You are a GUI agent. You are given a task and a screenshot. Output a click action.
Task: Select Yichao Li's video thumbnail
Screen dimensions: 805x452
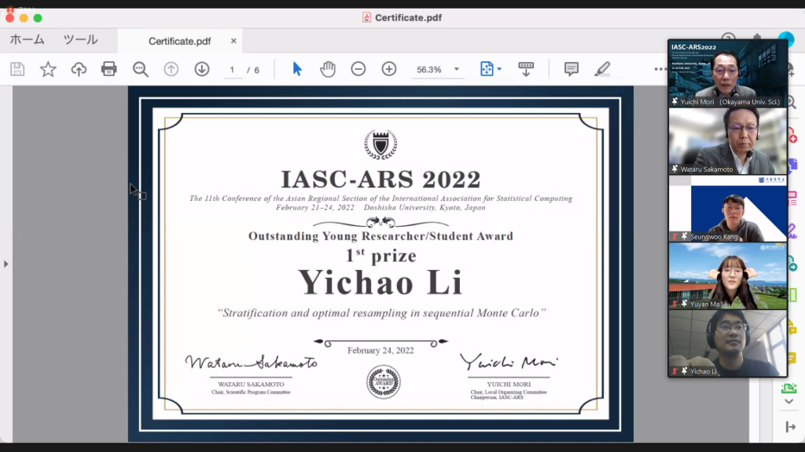click(727, 343)
